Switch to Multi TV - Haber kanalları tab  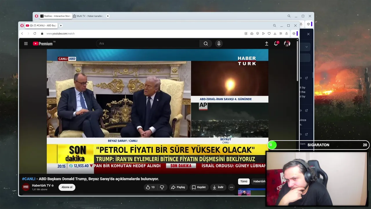[x=88, y=16]
